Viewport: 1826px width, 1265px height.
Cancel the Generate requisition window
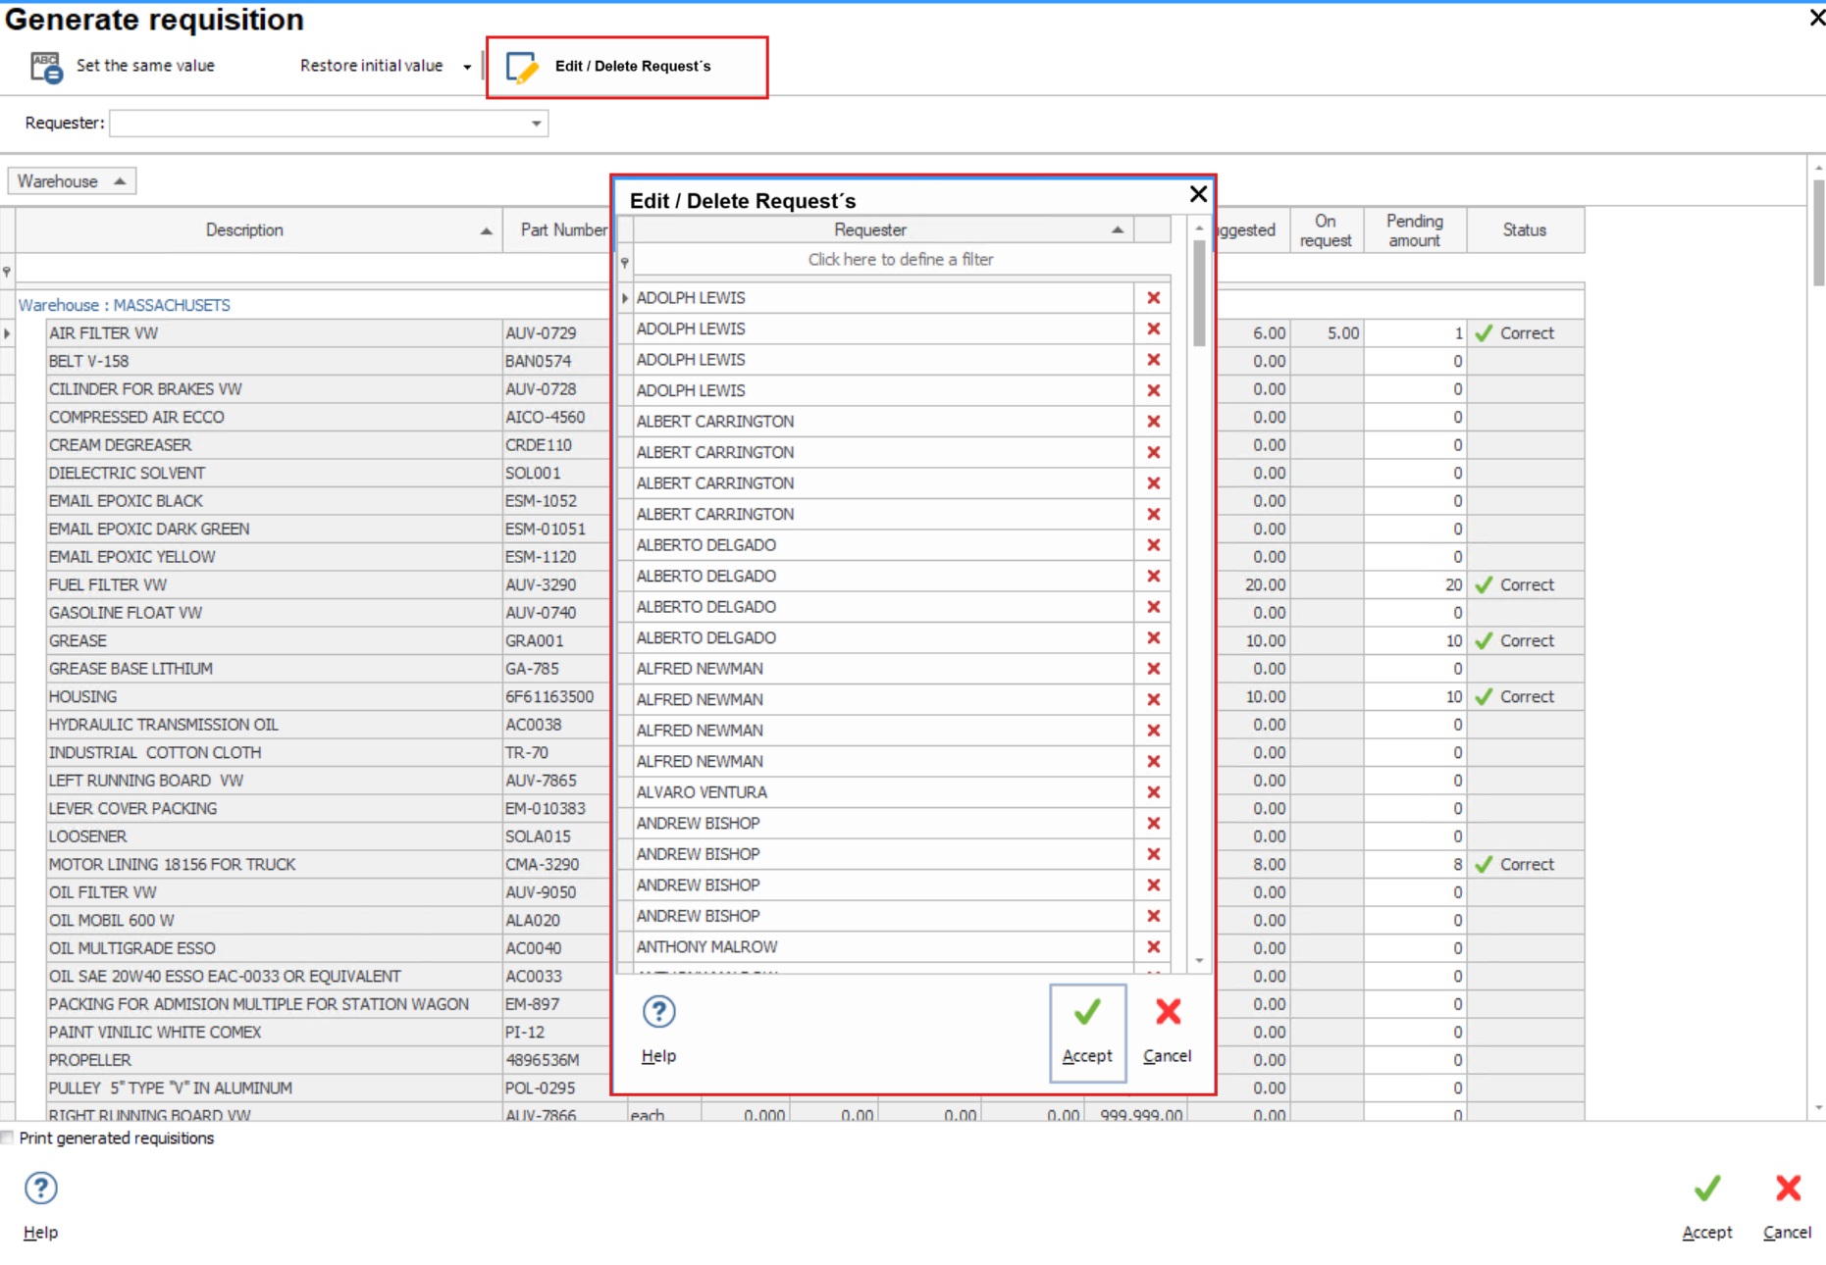[1788, 1207]
